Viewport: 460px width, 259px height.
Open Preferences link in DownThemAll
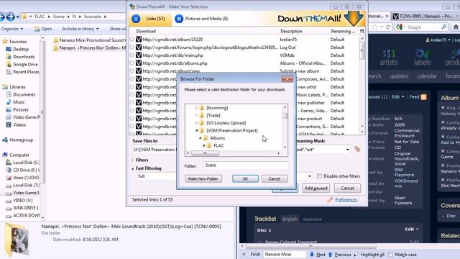pos(346,200)
